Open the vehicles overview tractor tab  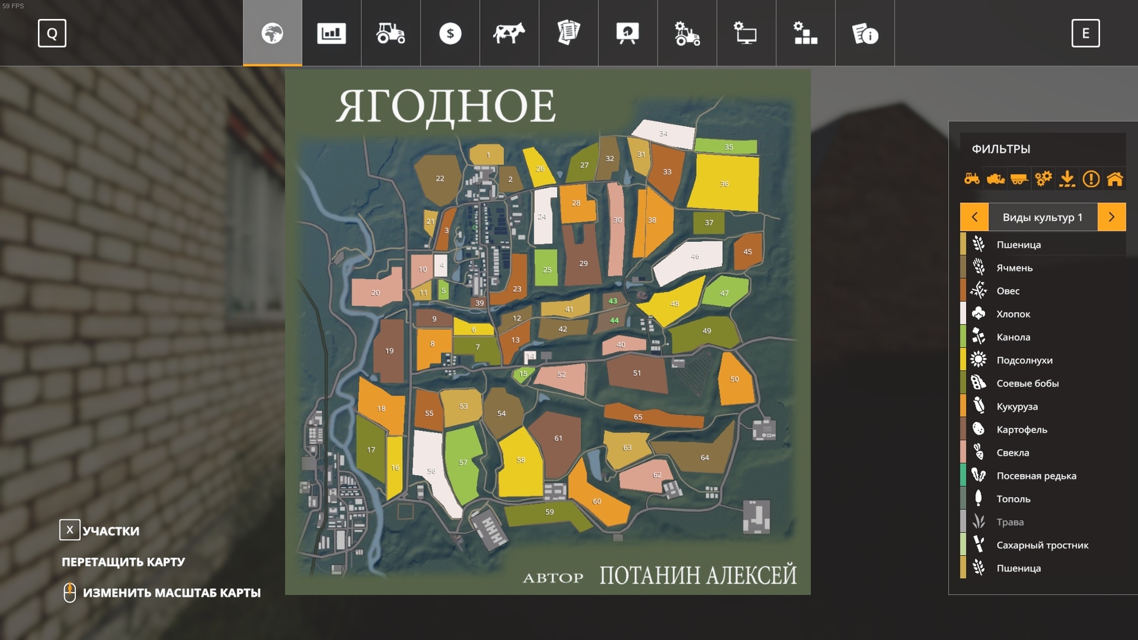click(391, 33)
